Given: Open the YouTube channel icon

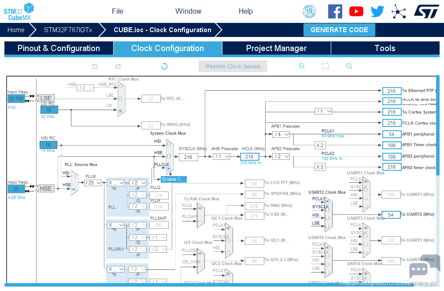Looking at the screenshot, I should point(356,11).
